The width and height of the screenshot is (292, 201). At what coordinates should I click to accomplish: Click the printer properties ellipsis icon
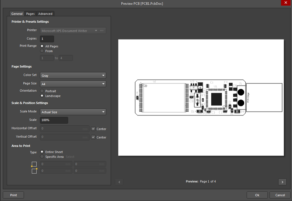[102, 30]
